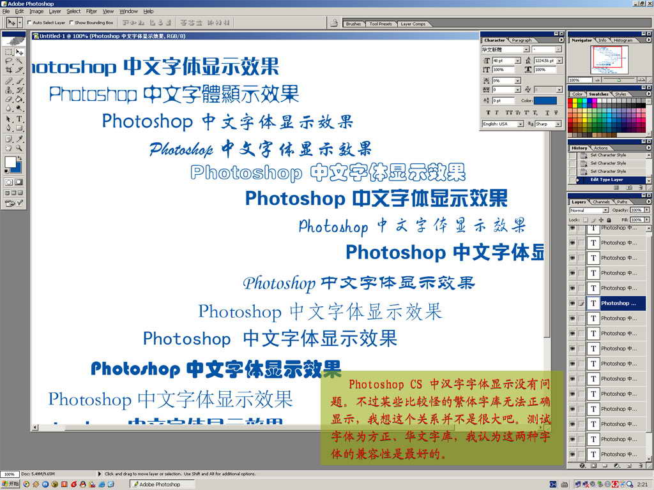Toggle Faux Bold in Character palette
Screen dimensions: 654x490
(x=489, y=112)
